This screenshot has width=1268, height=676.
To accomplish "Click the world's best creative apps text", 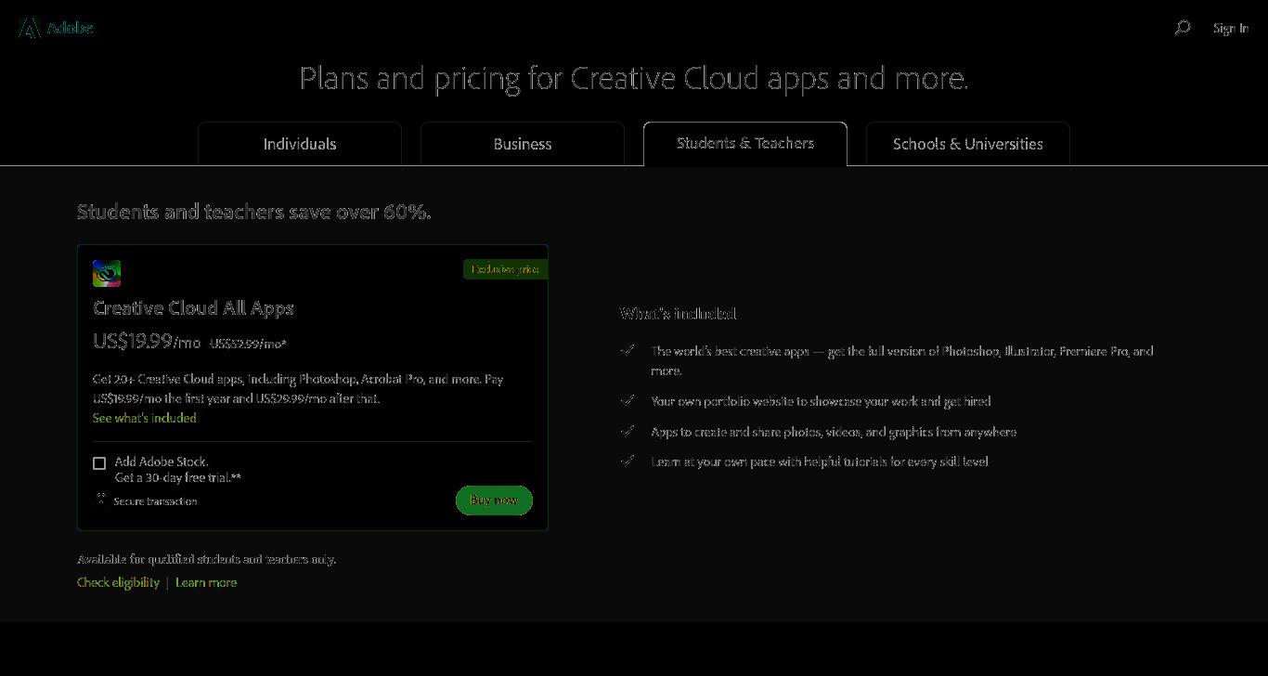I will pos(902,360).
